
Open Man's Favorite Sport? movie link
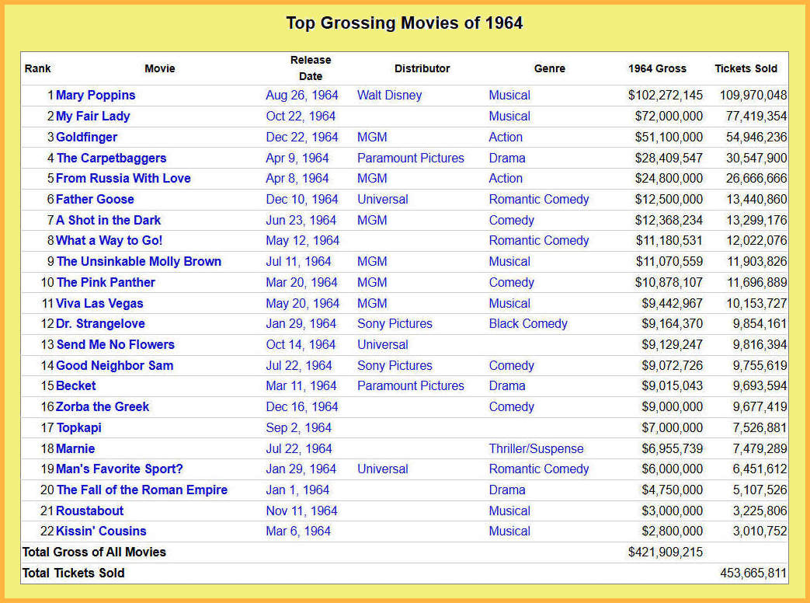[x=120, y=469]
